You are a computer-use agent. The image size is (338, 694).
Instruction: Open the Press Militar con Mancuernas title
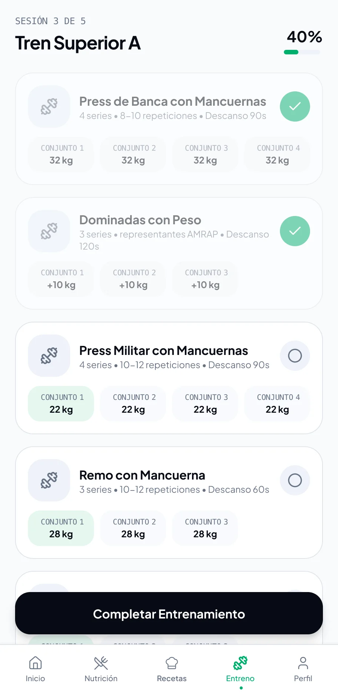tap(164, 350)
